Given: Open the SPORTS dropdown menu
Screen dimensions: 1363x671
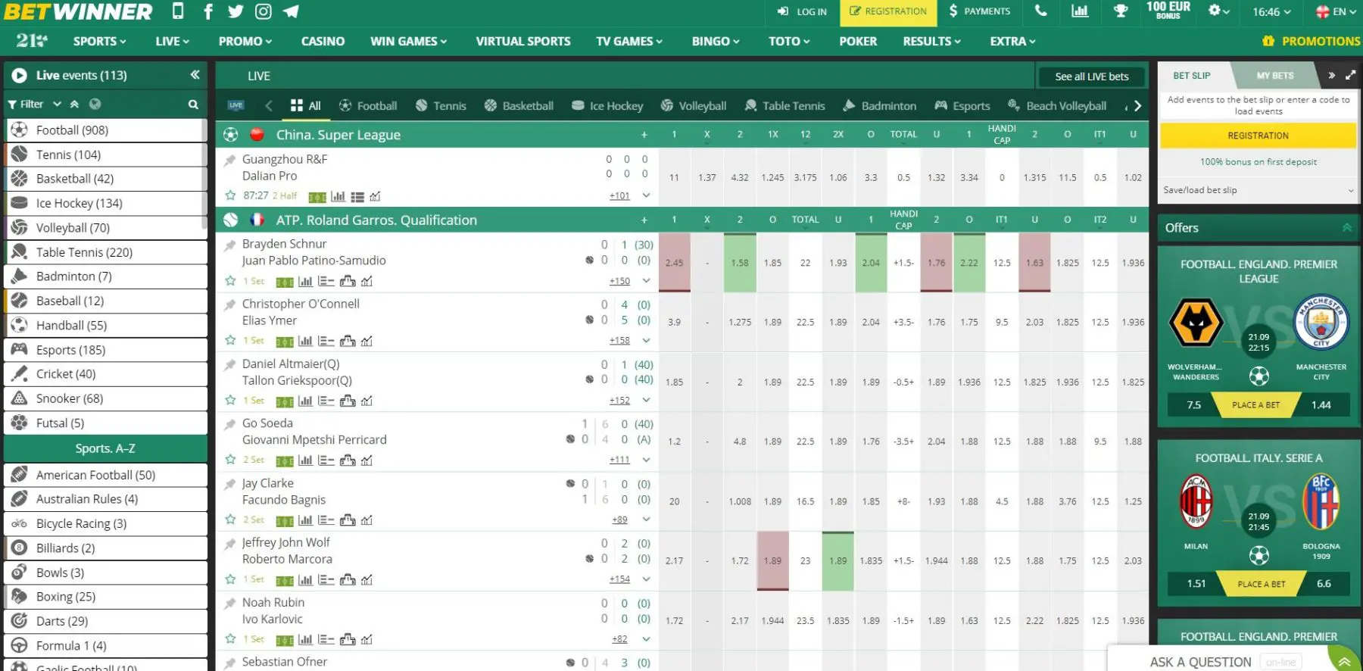Looking at the screenshot, I should (x=99, y=41).
